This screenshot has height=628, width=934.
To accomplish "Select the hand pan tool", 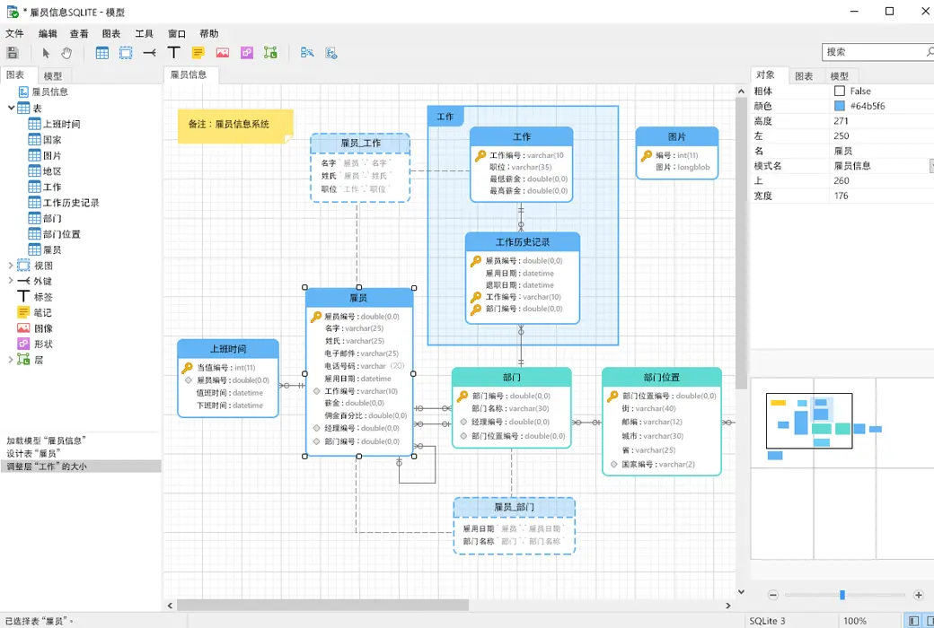I will click(x=66, y=52).
